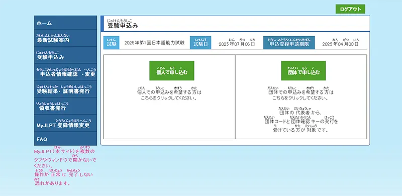Click the green 個人で申し込む button
The height and width of the screenshot is (196, 402).
(172, 70)
